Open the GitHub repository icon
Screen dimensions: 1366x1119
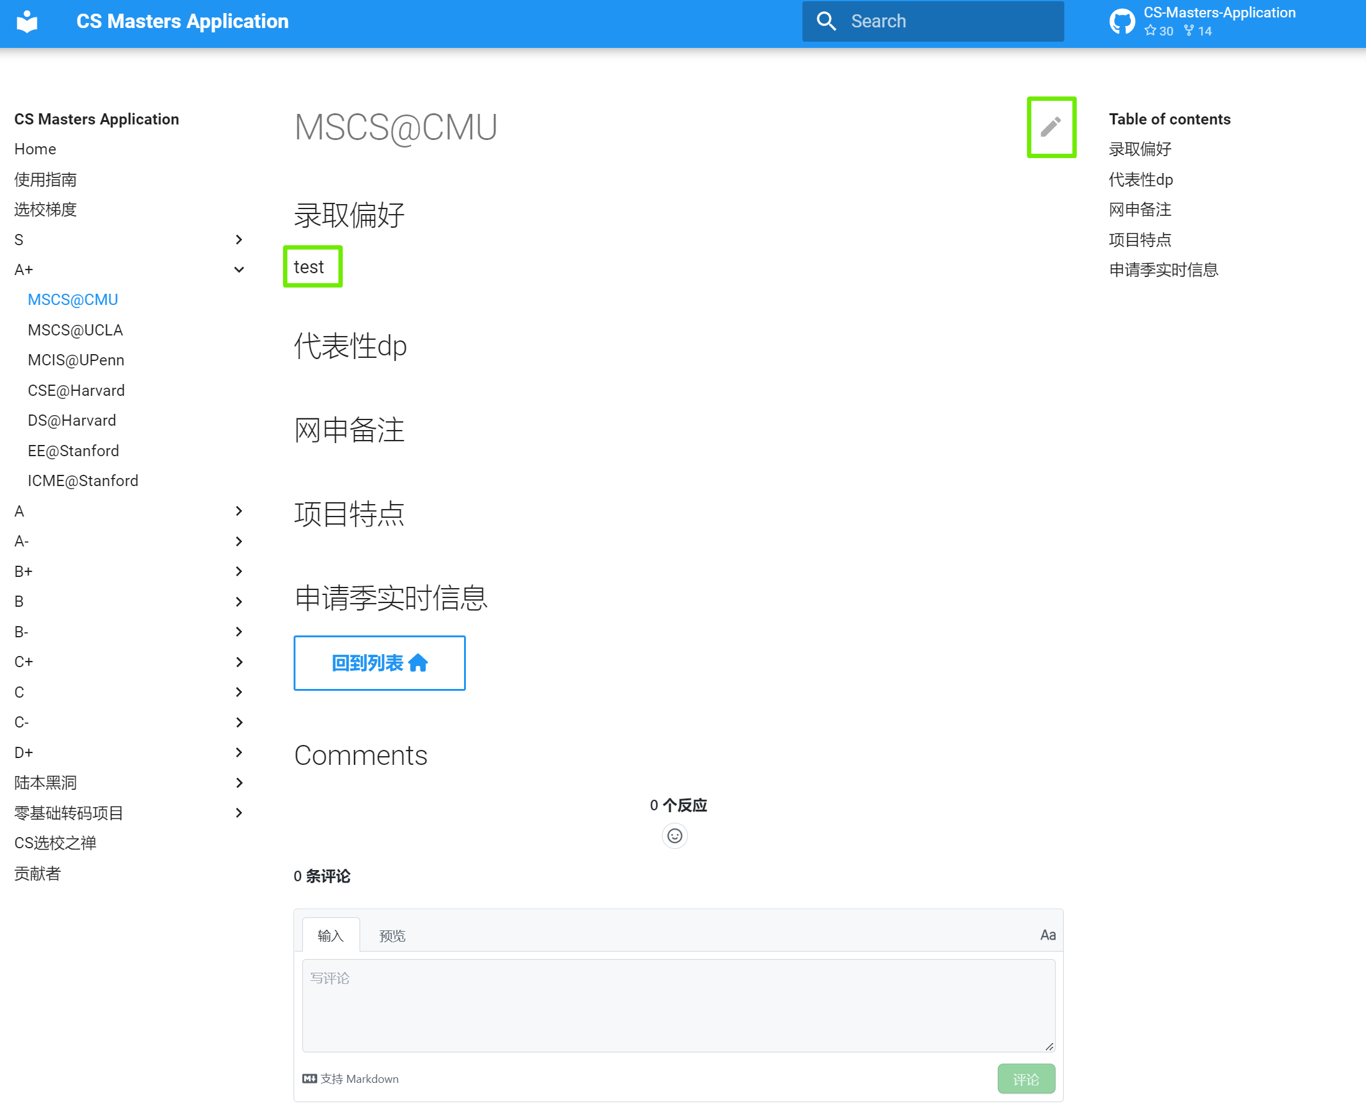click(1122, 22)
